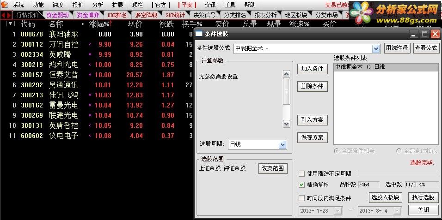Click the 执行选股 button
This screenshot has height=220, width=442.
(x=424, y=197)
